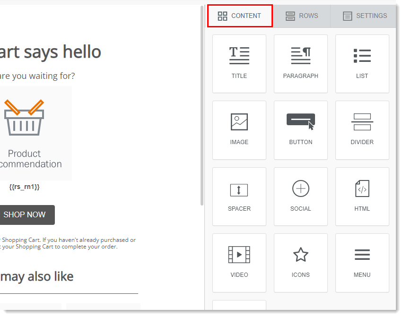Select the {{rs_rn1}} merge tag text
This screenshot has width=403, height=317.
(x=25, y=187)
